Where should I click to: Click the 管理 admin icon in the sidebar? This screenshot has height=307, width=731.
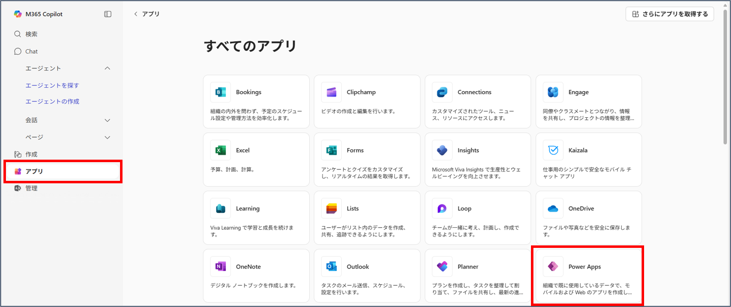tap(18, 188)
